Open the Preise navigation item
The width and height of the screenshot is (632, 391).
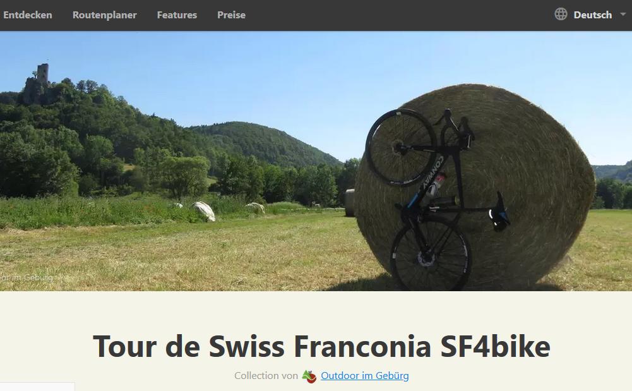coord(231,15)
